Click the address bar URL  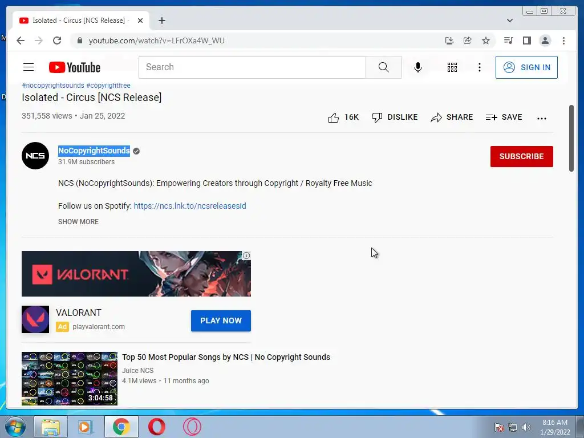pyautogui.click(x=157, y=40)
